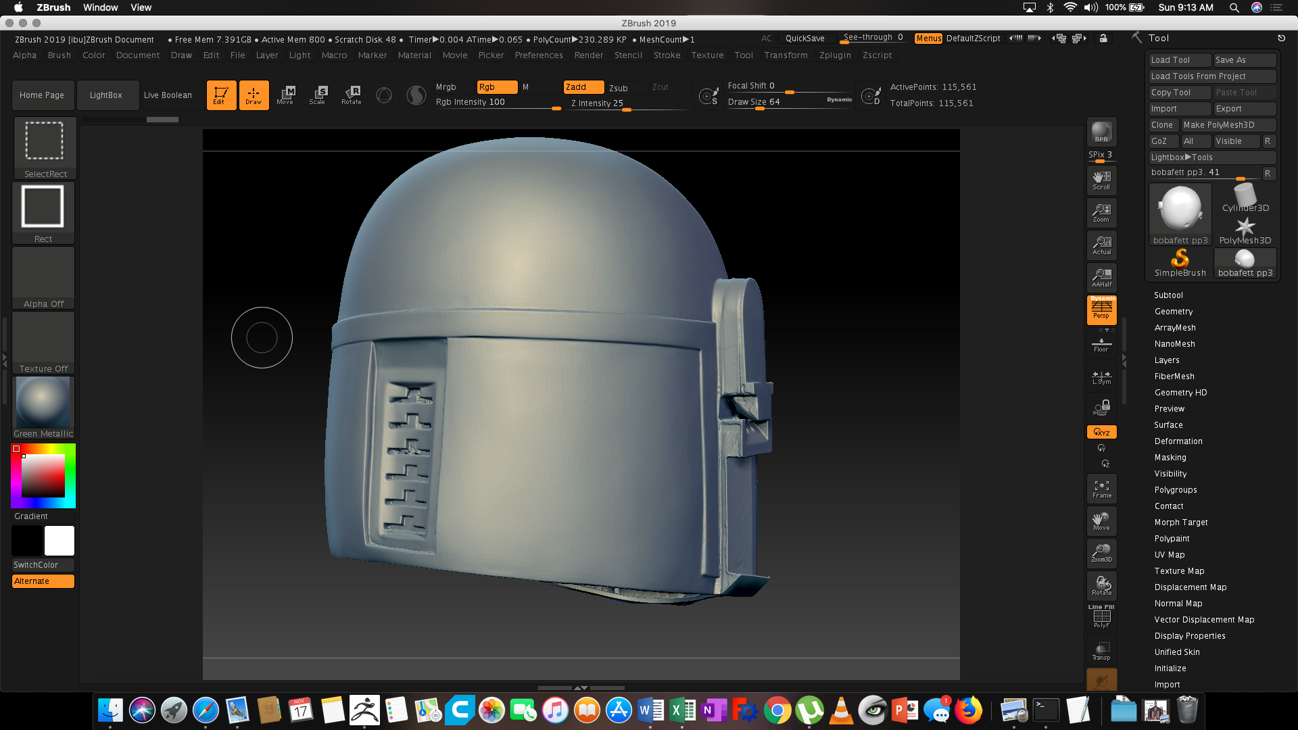Toggle the Alternate color button

click(43, 581)
